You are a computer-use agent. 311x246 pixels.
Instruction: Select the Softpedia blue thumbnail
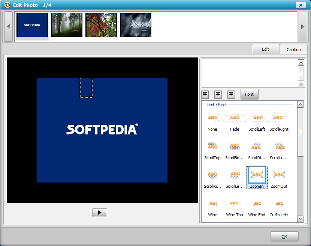click(32, 25)
